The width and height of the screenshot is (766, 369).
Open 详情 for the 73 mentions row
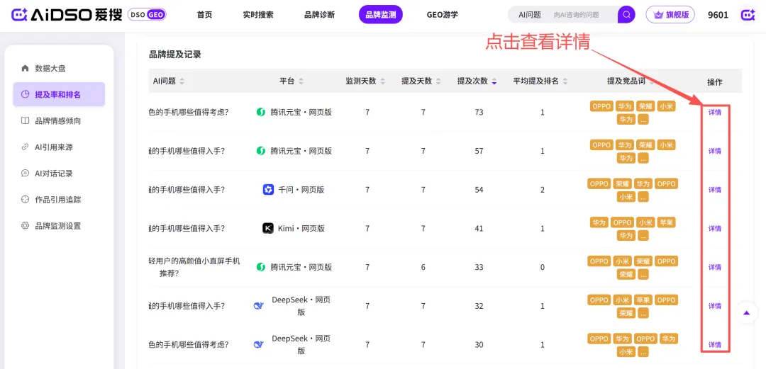coord(715,113)
